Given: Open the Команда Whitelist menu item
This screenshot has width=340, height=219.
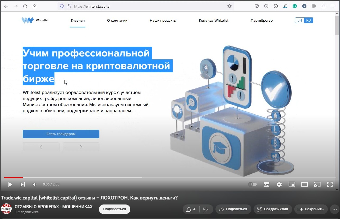Looking at the screenshot, I should click(x=214, y=20).
